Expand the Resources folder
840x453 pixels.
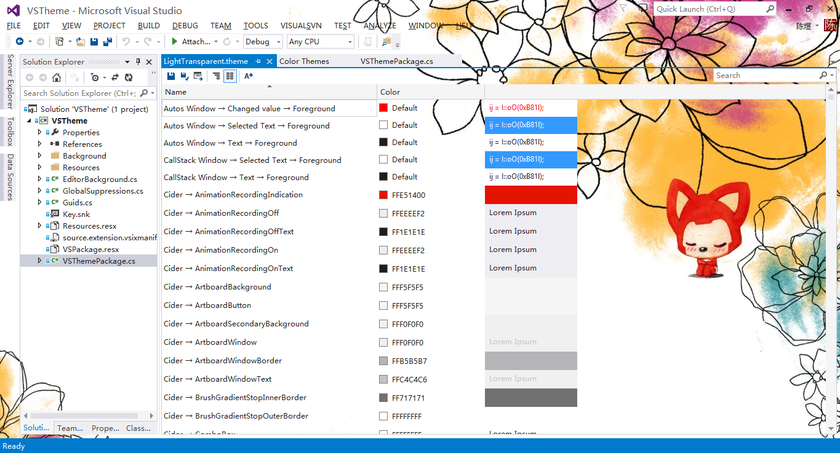40,167
